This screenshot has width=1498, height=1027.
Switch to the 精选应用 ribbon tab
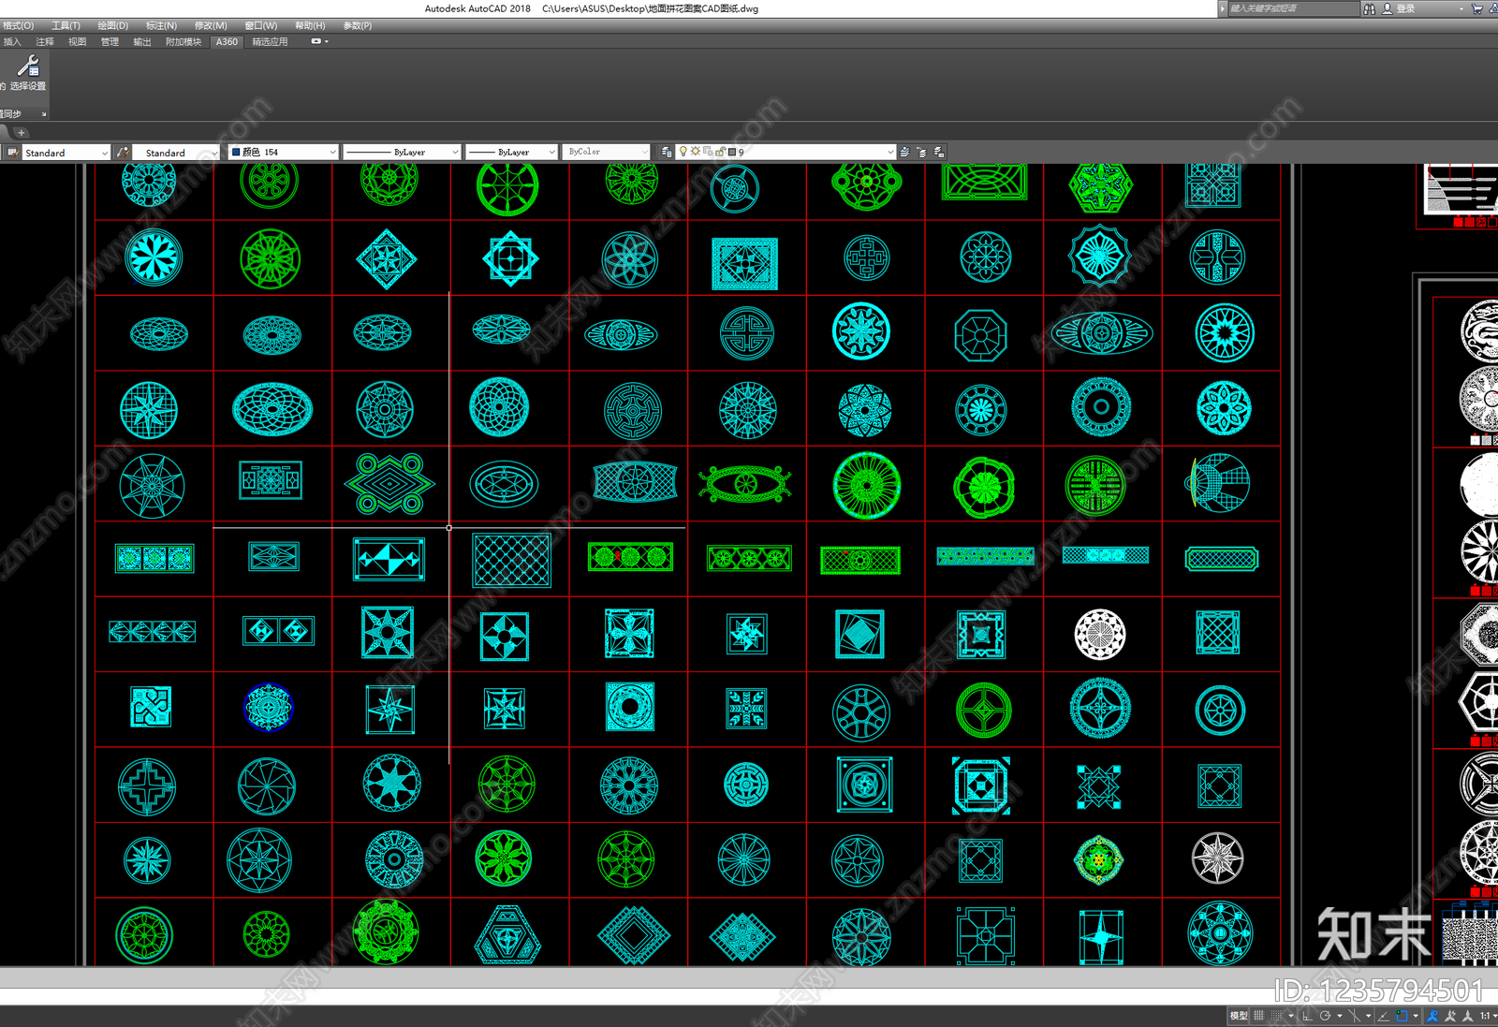click(270, 42)
